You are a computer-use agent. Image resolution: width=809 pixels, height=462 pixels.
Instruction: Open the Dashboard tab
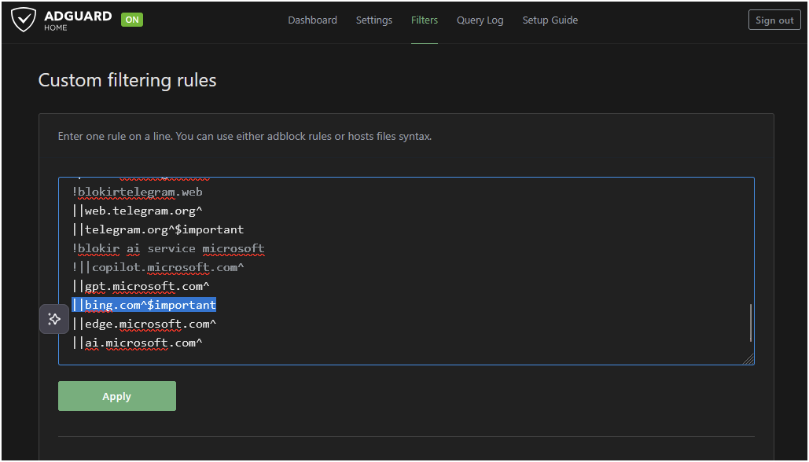[x=313, y=20]
